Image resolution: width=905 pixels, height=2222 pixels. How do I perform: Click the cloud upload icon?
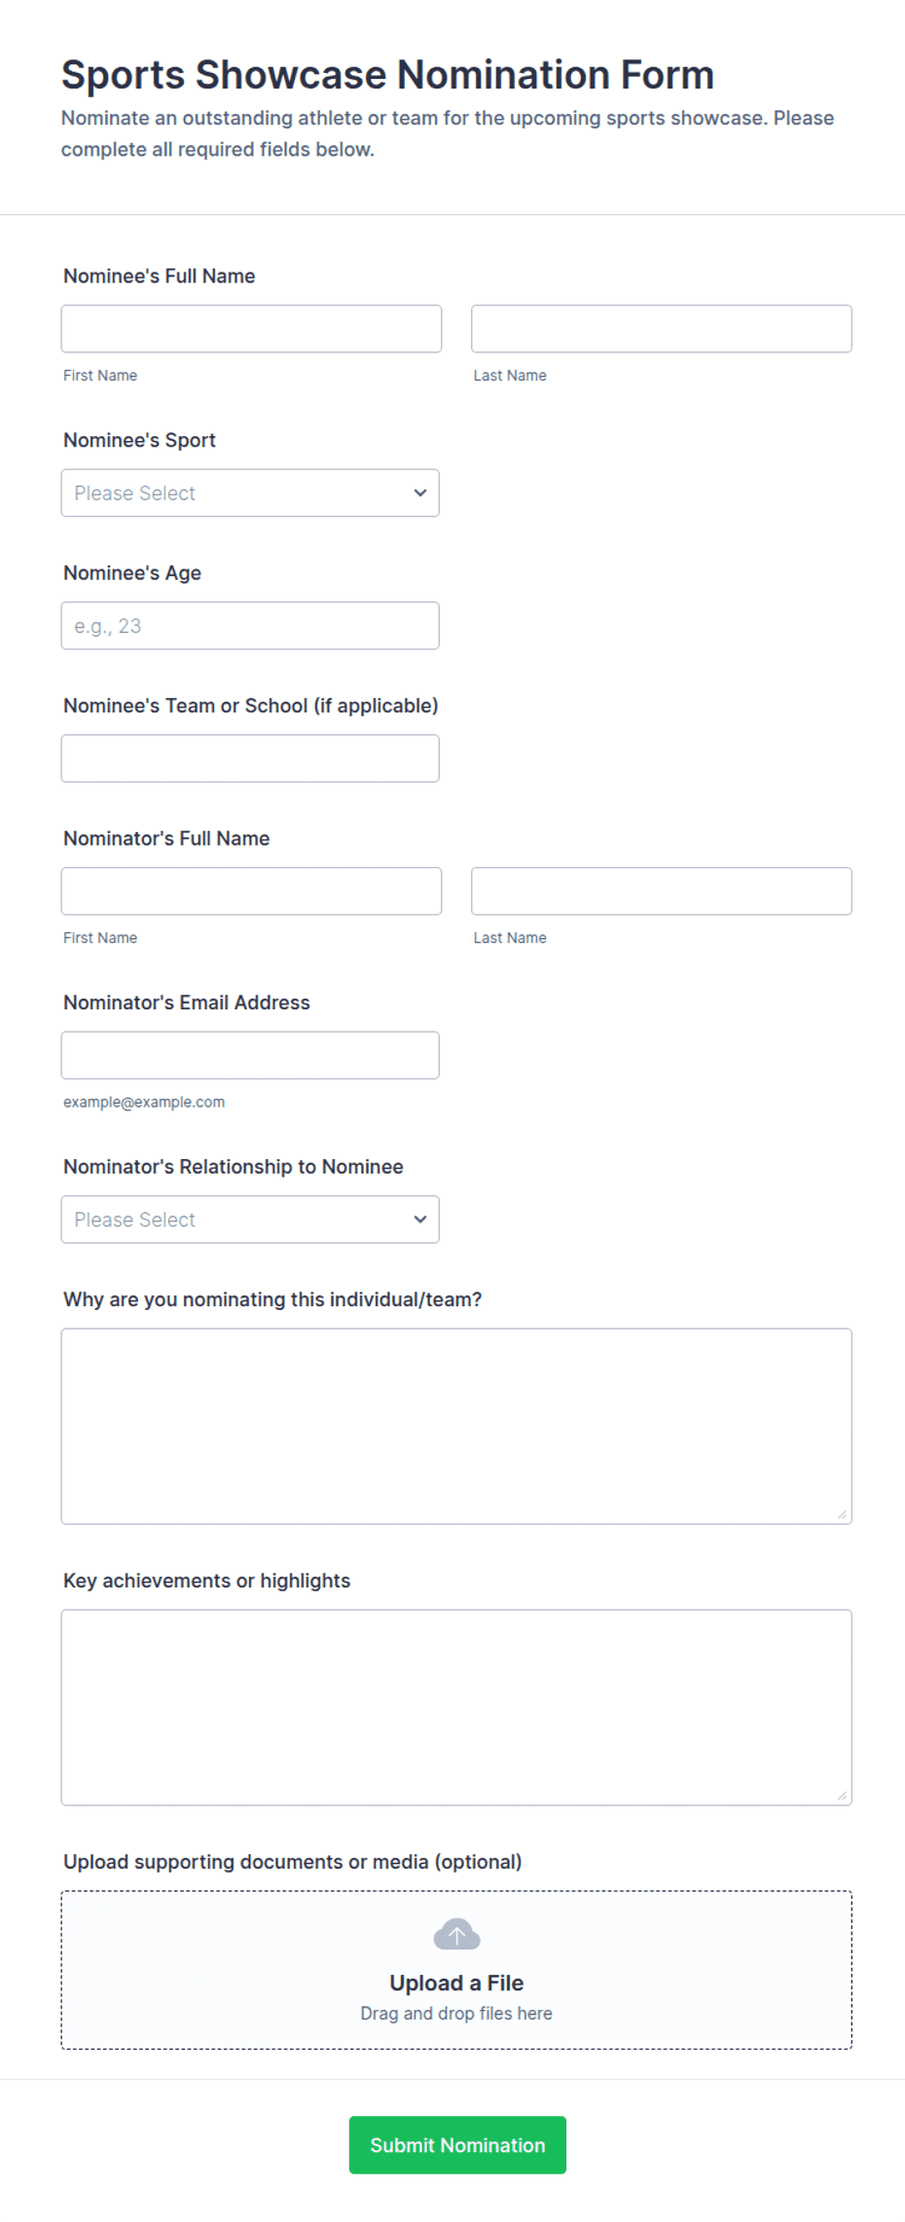(x=456, y=1934)
